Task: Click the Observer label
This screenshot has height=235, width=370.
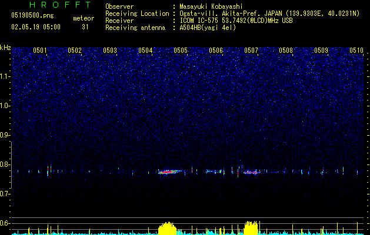Action: 119,6
